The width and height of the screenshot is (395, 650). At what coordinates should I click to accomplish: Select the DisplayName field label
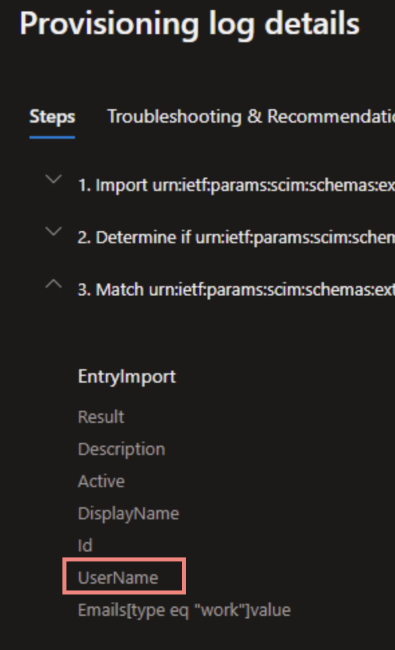129,513
